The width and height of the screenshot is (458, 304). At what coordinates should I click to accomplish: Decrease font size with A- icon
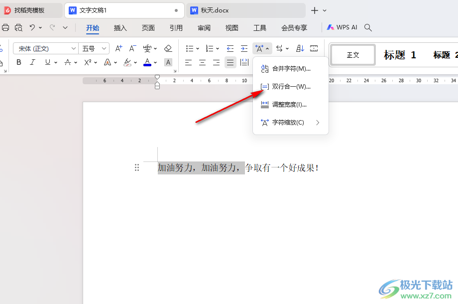point(132,48)
